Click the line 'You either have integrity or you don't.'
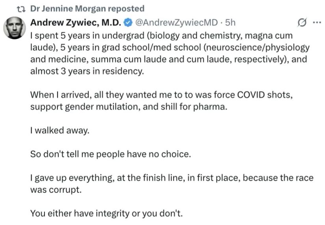The image size is (325, 225). [x=106, y=214]
